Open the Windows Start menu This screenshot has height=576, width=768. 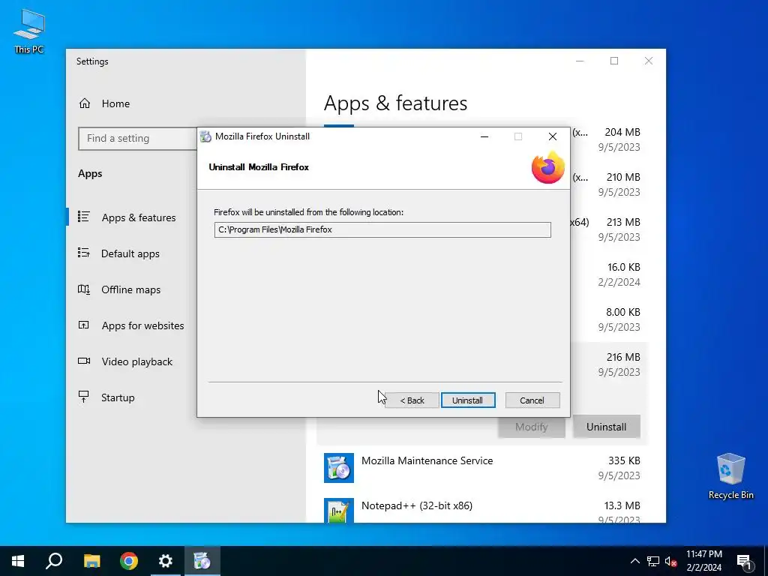pos(18,561)
